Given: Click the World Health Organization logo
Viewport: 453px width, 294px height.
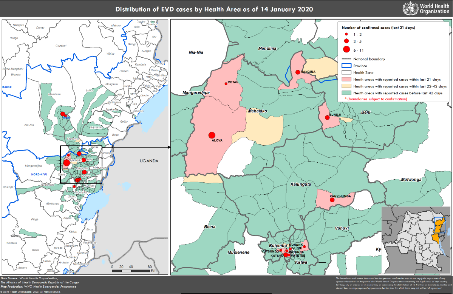Looking at the screenshot, I should coord(426,9).
